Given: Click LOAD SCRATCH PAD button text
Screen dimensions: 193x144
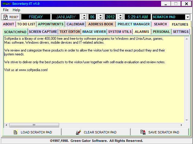Looking at the screenshot, I should 36,132.
